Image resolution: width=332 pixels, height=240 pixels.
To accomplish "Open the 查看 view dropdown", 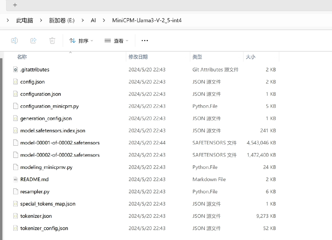I will pos(116,41).
